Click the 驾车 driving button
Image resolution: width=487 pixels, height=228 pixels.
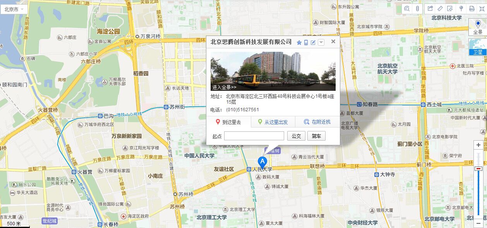[316, 136]
